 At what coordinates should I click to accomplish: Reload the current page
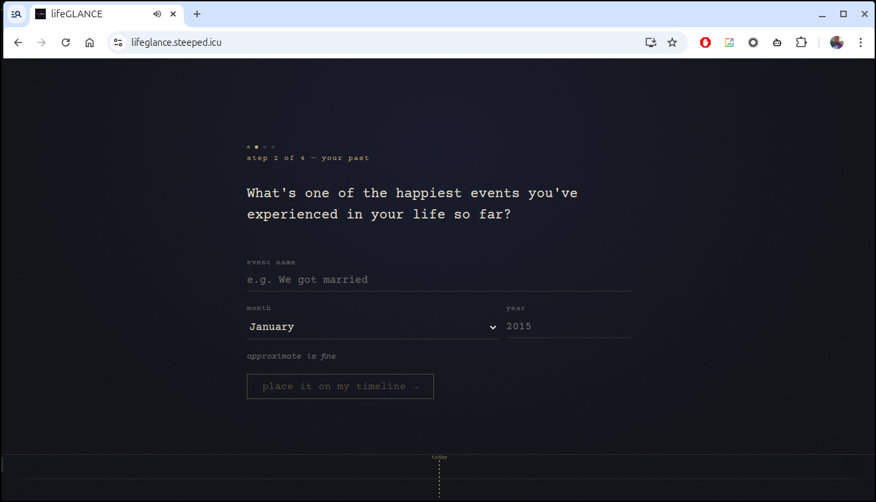pyautogui.click(x=66, y=42)
